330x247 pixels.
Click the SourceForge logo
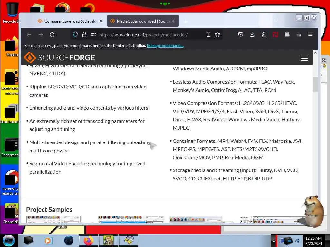[59, 58]
